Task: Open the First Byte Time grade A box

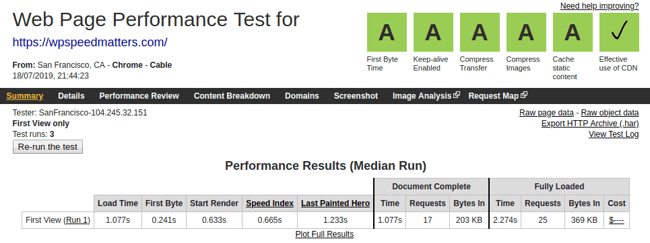Action: point(387,32)
